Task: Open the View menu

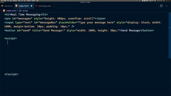Action: click(19, 1)
